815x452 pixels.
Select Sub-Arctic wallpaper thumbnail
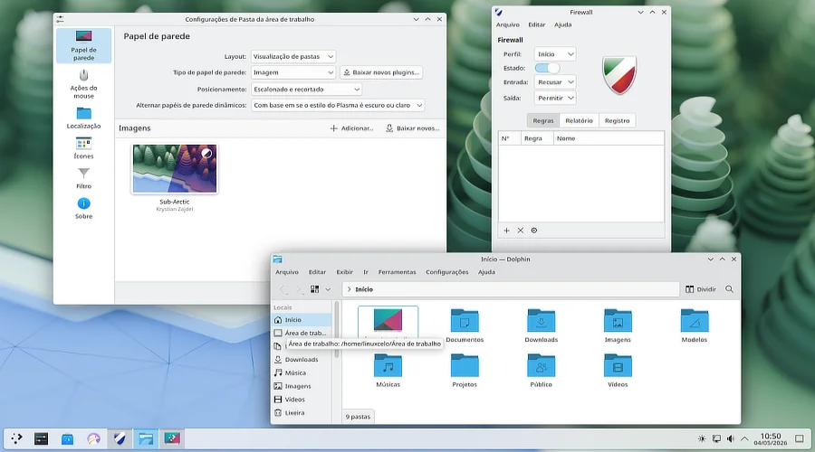pyautogui.click(x=175, y=169)
